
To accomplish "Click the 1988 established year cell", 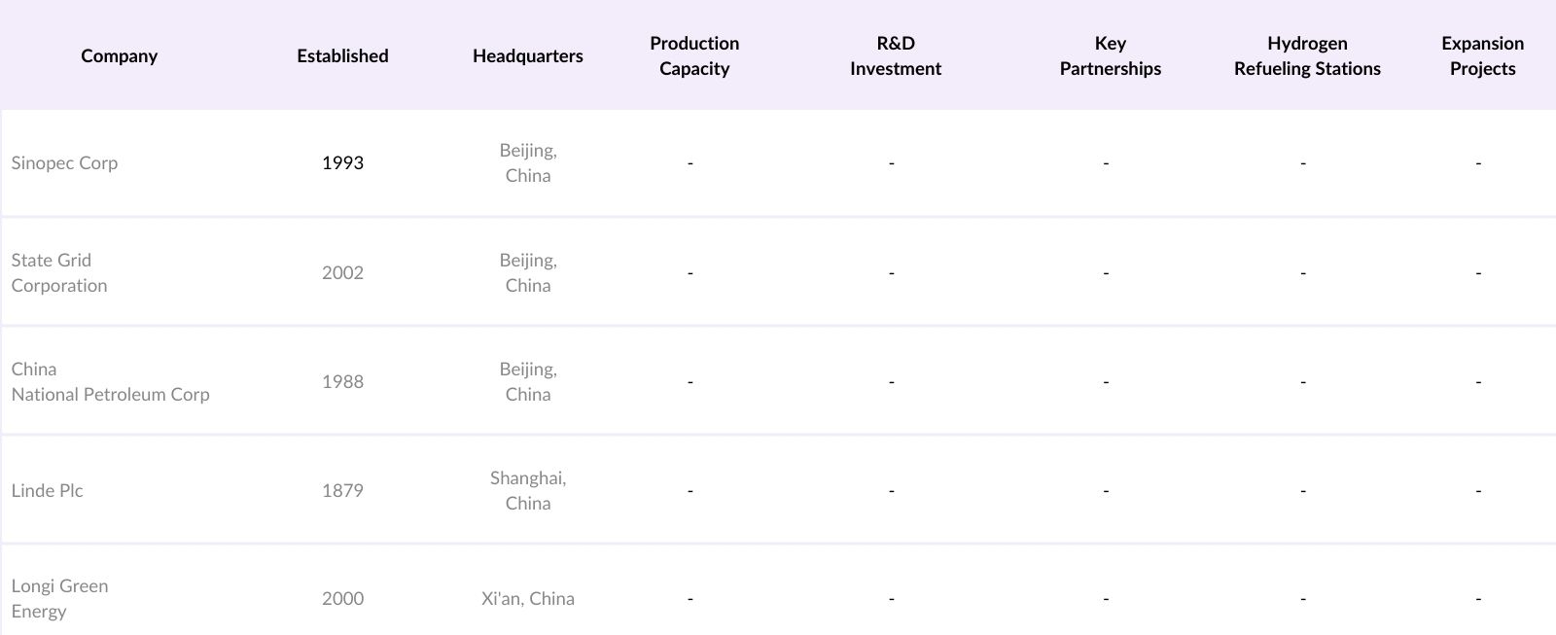I will (342, 382).
